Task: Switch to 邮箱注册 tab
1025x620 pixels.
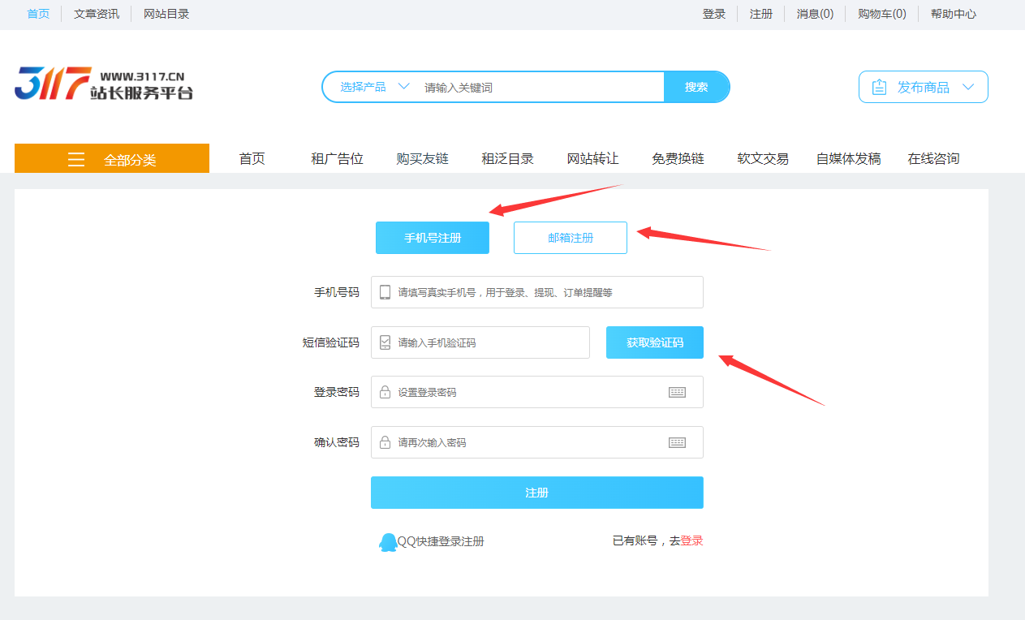Action: 570,238
